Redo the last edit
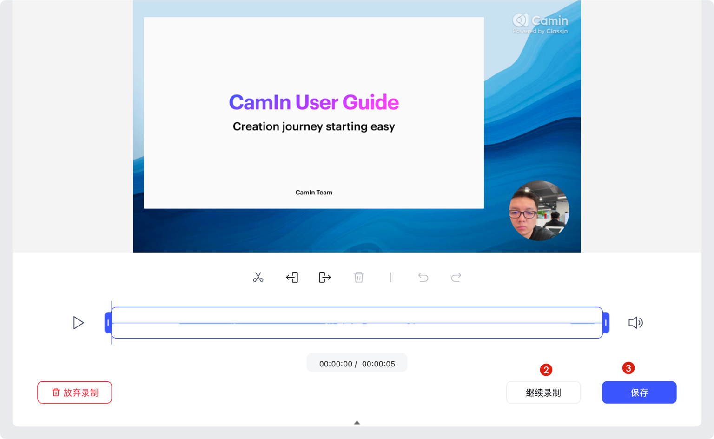Image resolution: width=714 pixels, height=439 pixels. pos(456,278)
